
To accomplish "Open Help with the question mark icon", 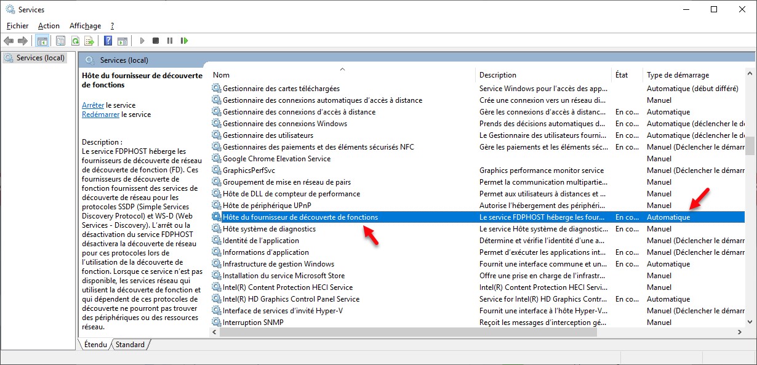I will (108, 41).
